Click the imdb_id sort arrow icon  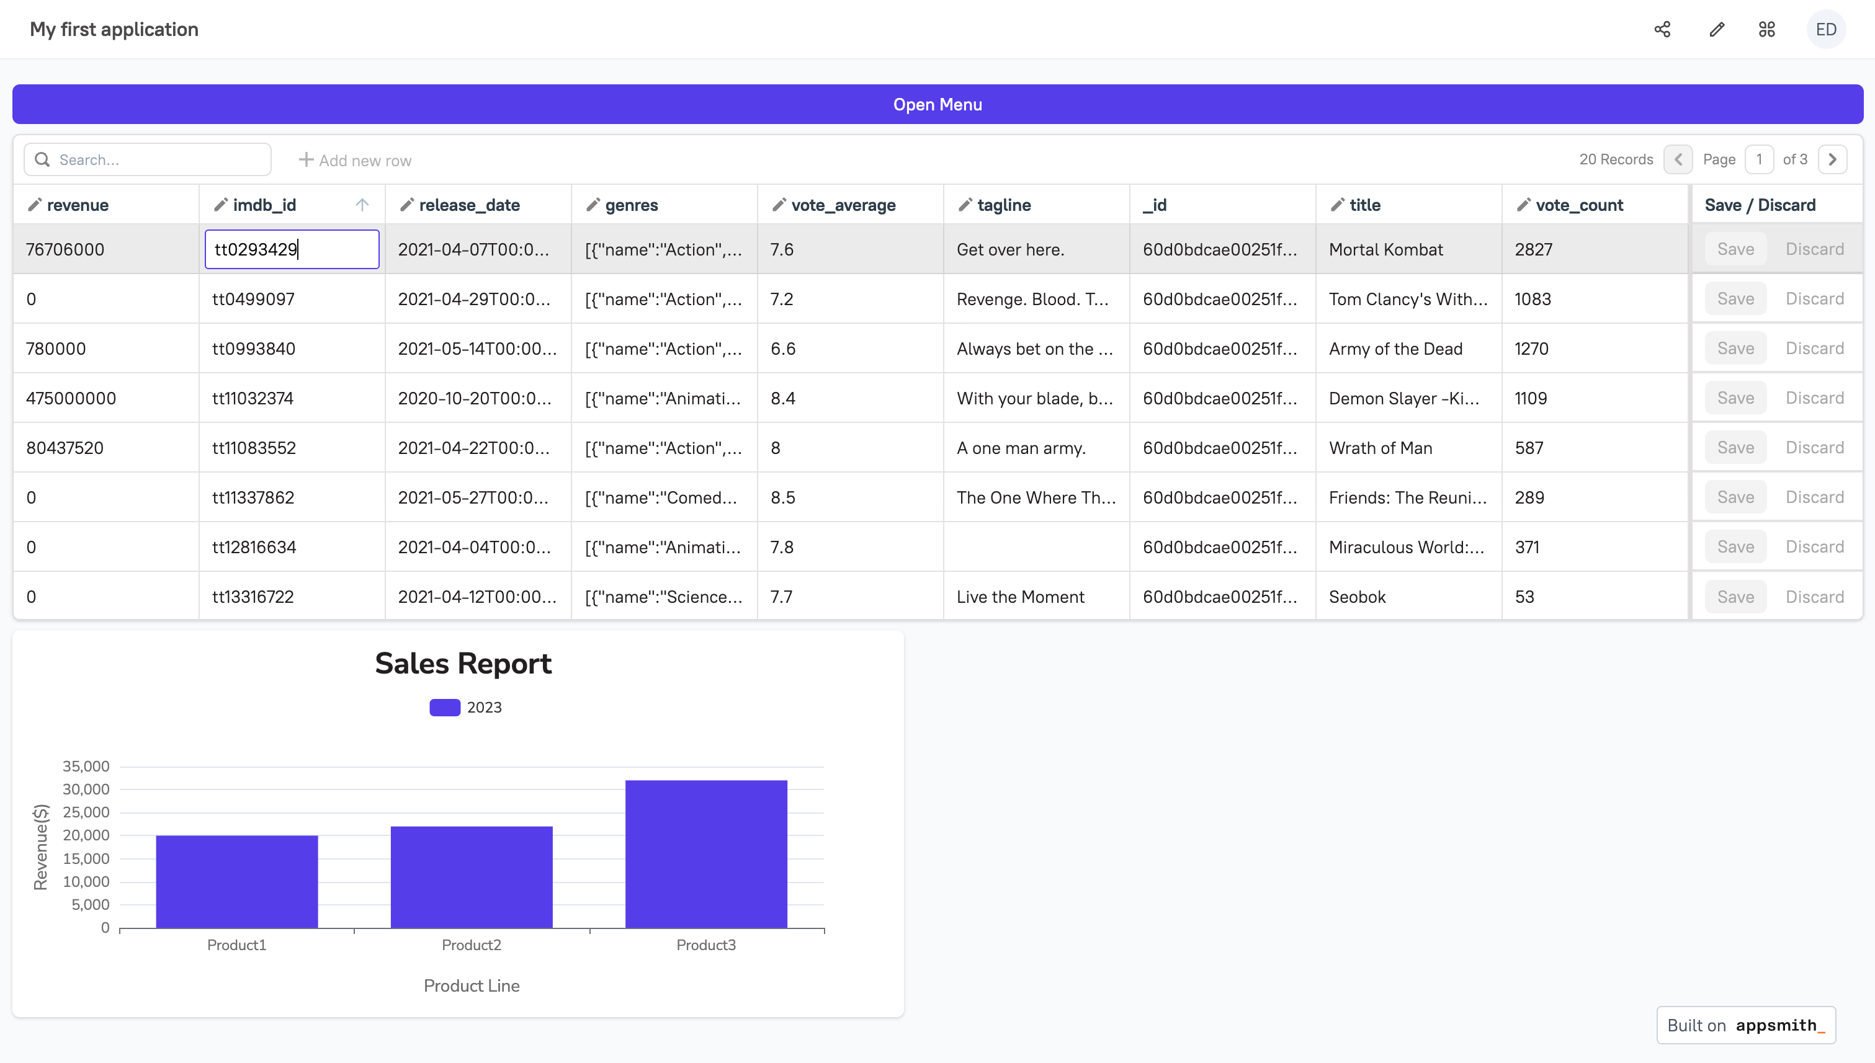click(362, 205)
